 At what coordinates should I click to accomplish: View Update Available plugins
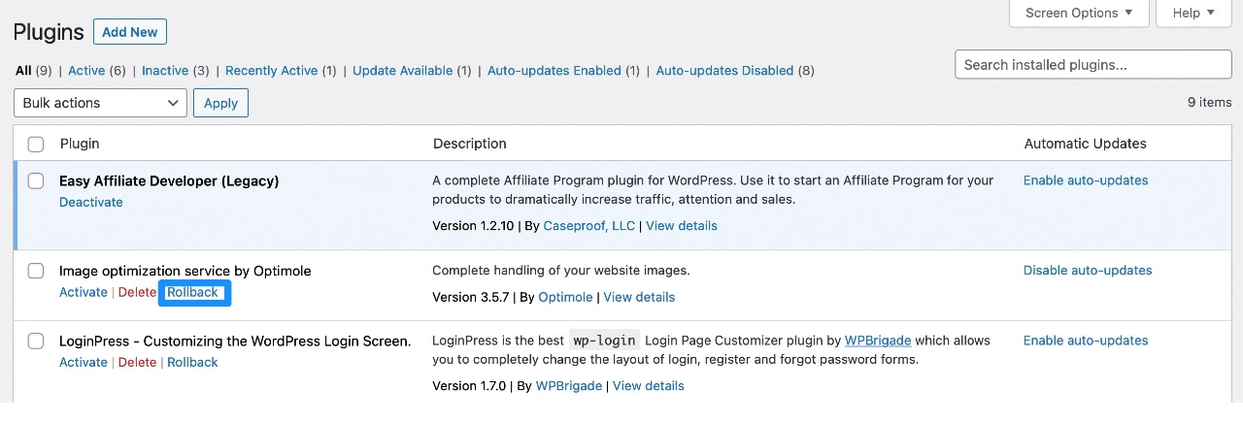coord(402,71)
